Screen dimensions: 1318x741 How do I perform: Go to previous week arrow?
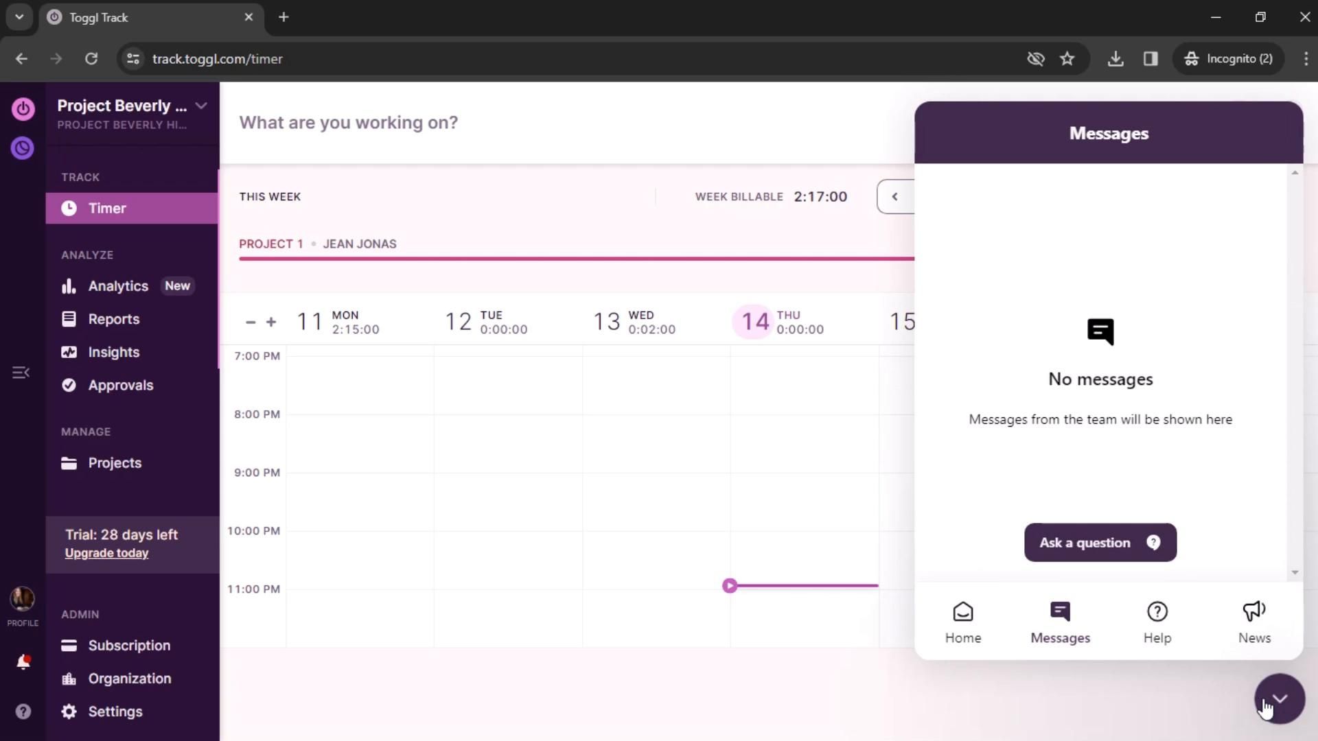tap(894, 197)
